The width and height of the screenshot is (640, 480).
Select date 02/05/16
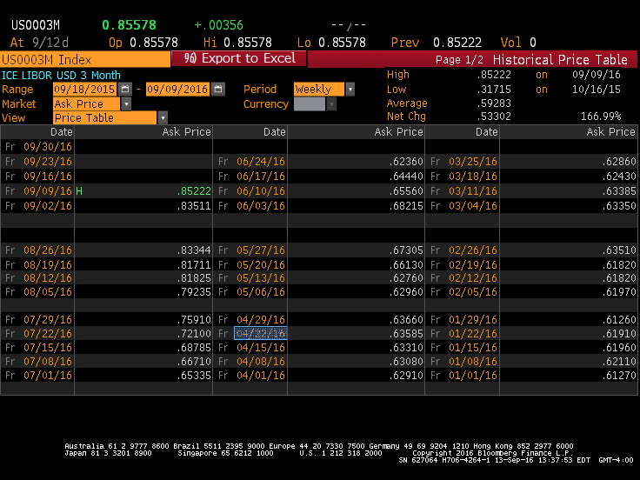473,292
